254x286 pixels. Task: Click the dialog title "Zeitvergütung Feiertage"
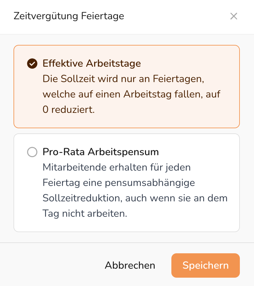coord(69,16)
